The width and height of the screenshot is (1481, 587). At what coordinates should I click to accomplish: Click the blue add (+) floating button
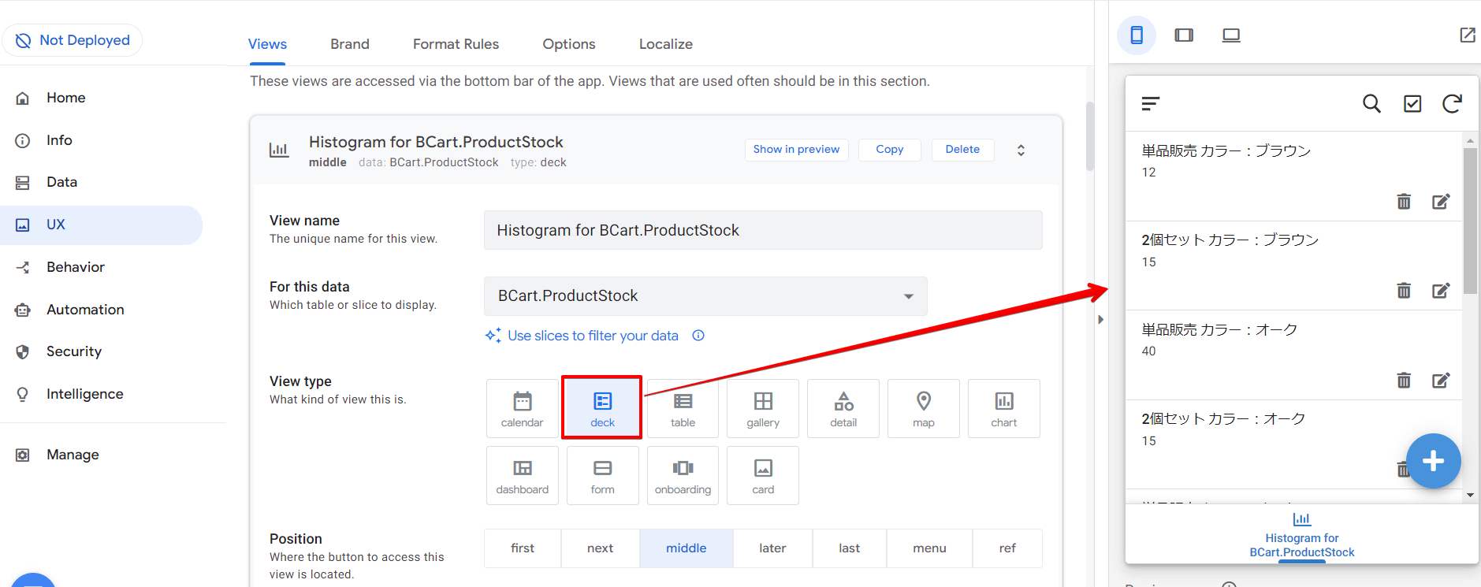point(1433,461)
